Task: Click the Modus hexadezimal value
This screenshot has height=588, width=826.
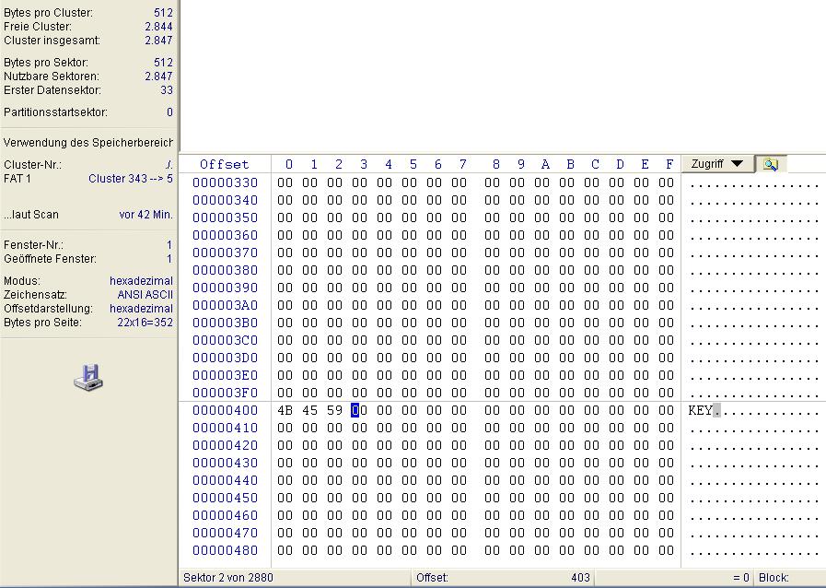Action: pyautogui.click(x=141, y=281)
